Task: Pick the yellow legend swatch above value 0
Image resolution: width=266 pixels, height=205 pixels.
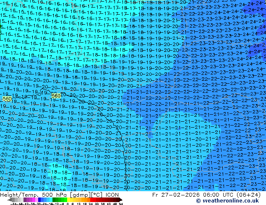Action: pos(68,200)
